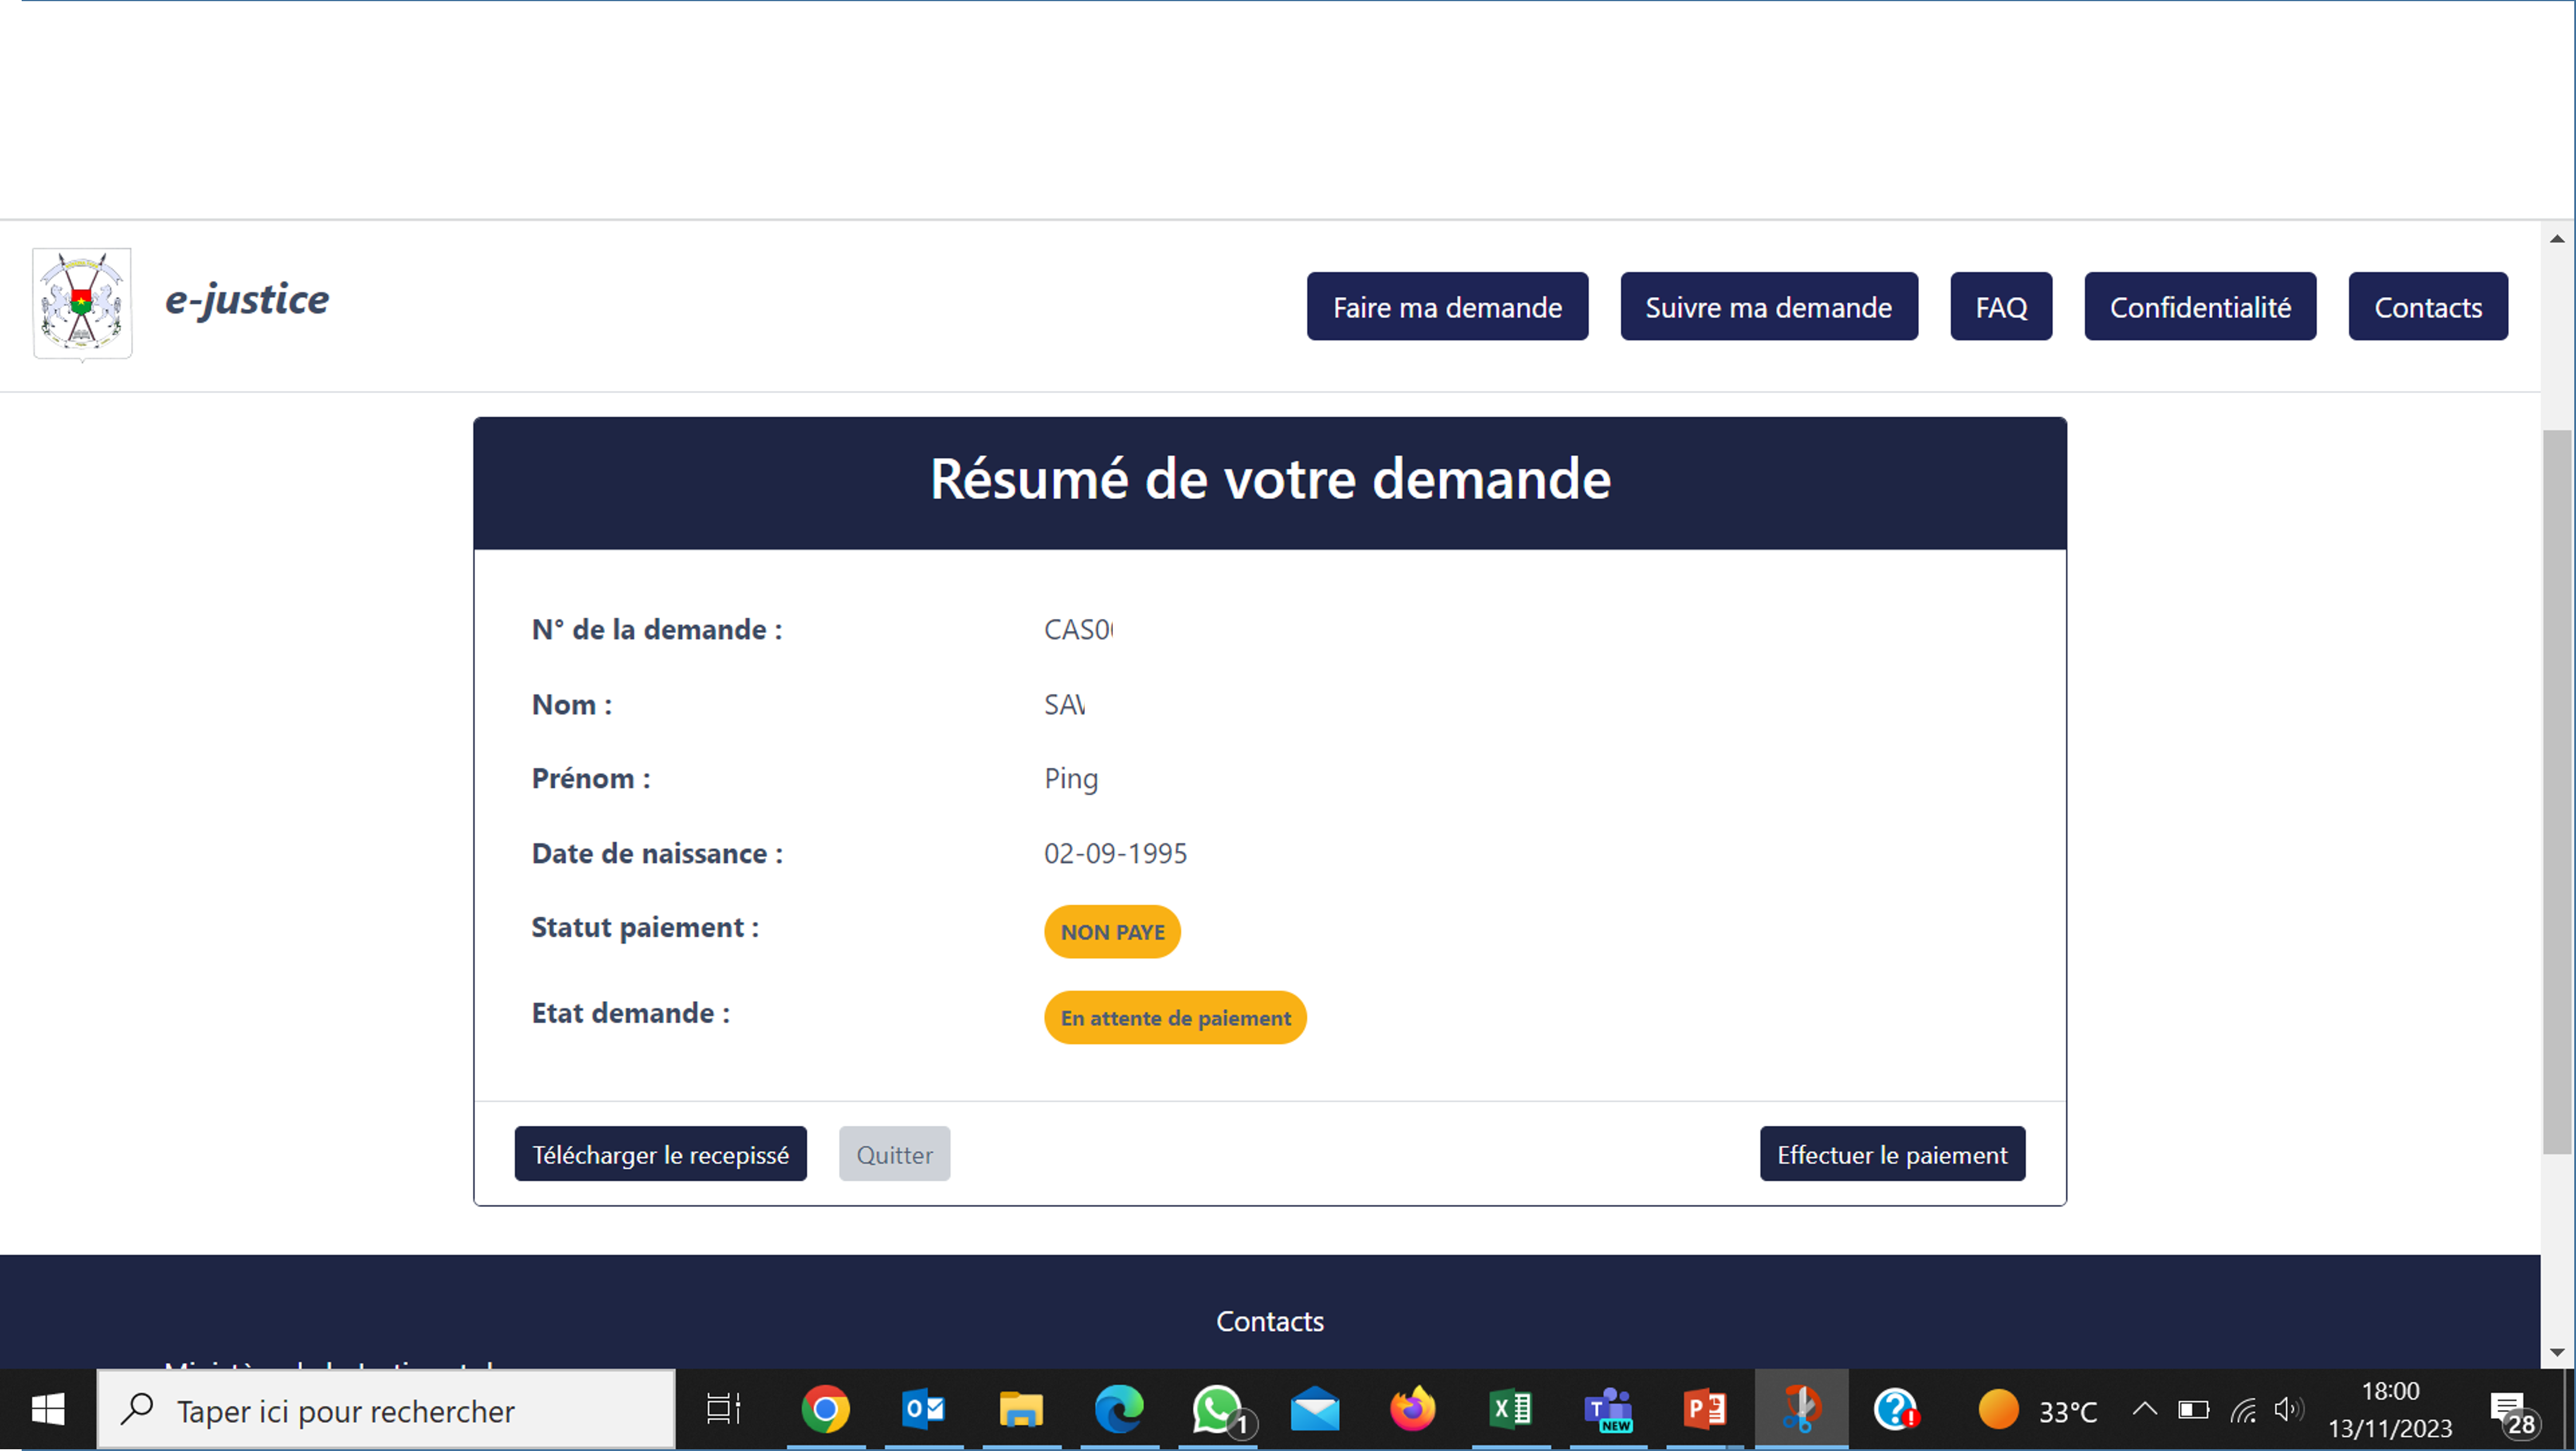The height and width of the screenshot is (1451, 2576).
Task: Click the e-justice coat of arms logo
Action: (x=82, y=303)
